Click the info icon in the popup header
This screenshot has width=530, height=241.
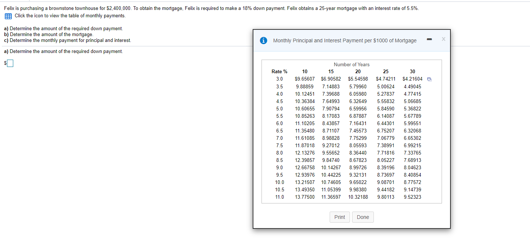click(x=264, y=40)
